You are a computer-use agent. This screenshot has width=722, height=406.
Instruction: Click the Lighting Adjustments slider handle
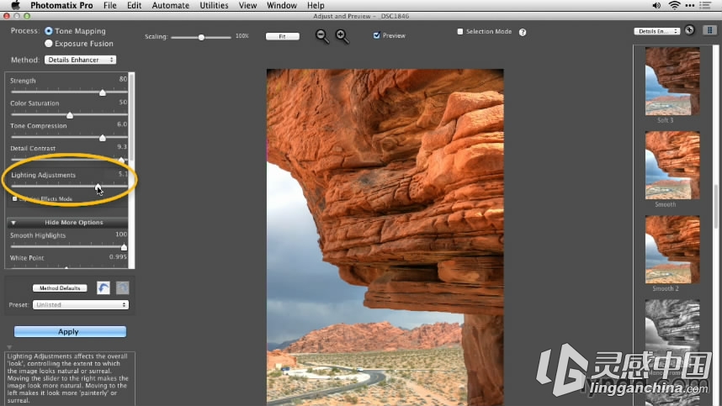pyautogui.click(x=98, y=187)
